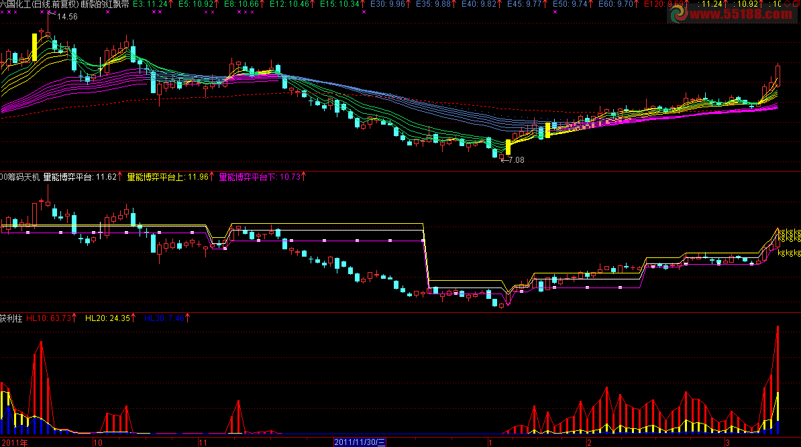Jump to month 10 on the time axis

tap(98, 442)
